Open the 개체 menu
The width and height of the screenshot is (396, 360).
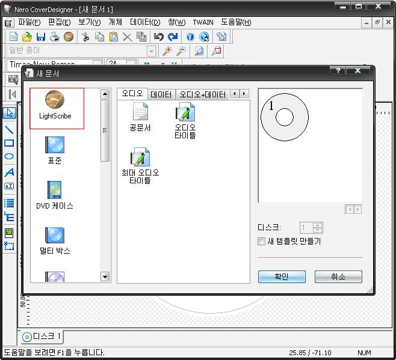[115, 22]
